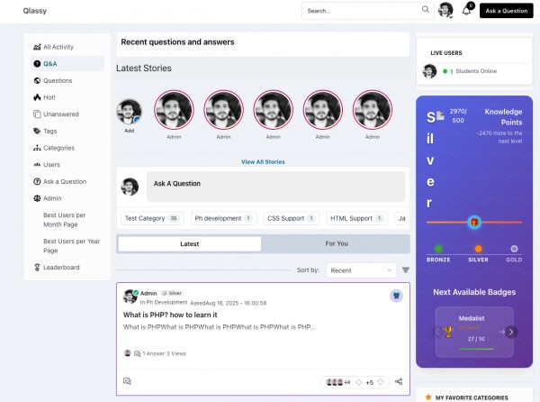
Task: Upvote the What is PHP question
Action: [359, 382]
